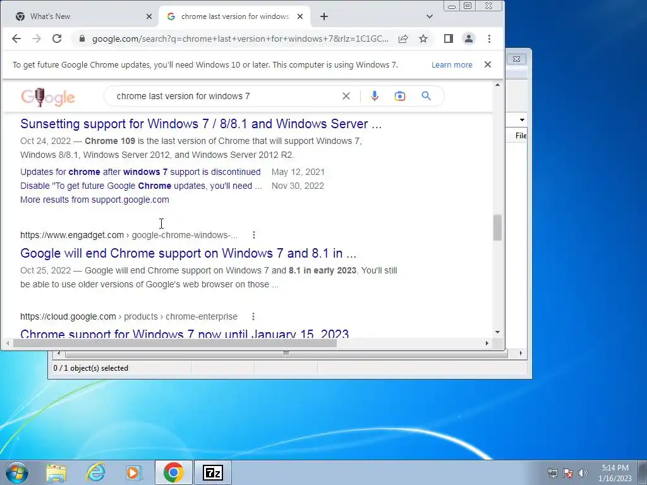Open the profile avatar menu
The image size is (647, 485).
[x=469, y=39]
